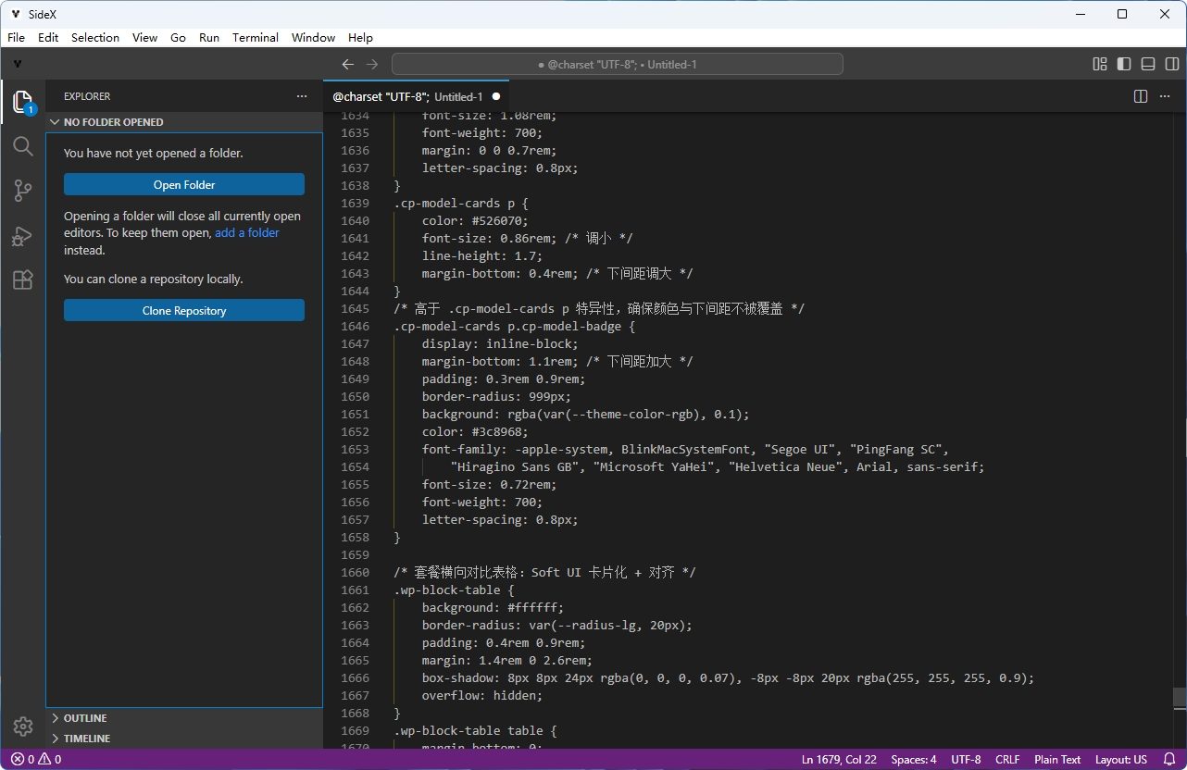Open Explorer Views and More Actions ellipsis

302,96
